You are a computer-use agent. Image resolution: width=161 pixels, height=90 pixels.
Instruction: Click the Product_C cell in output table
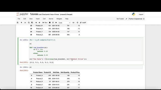pos(39,84)
